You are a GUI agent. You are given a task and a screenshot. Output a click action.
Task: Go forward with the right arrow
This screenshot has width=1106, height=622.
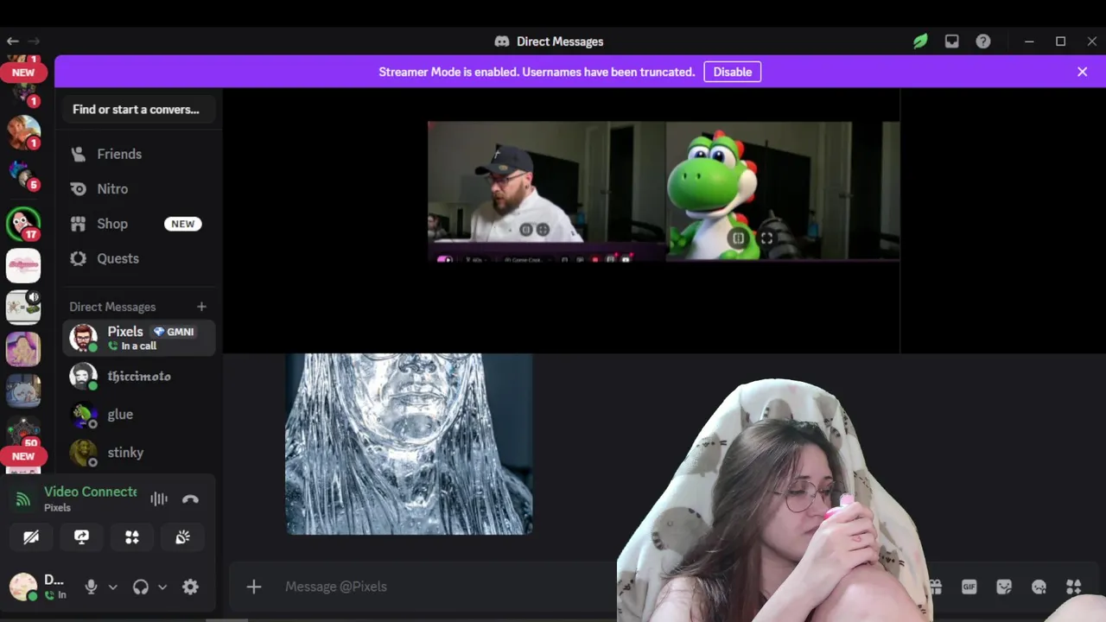coord(34,41)
